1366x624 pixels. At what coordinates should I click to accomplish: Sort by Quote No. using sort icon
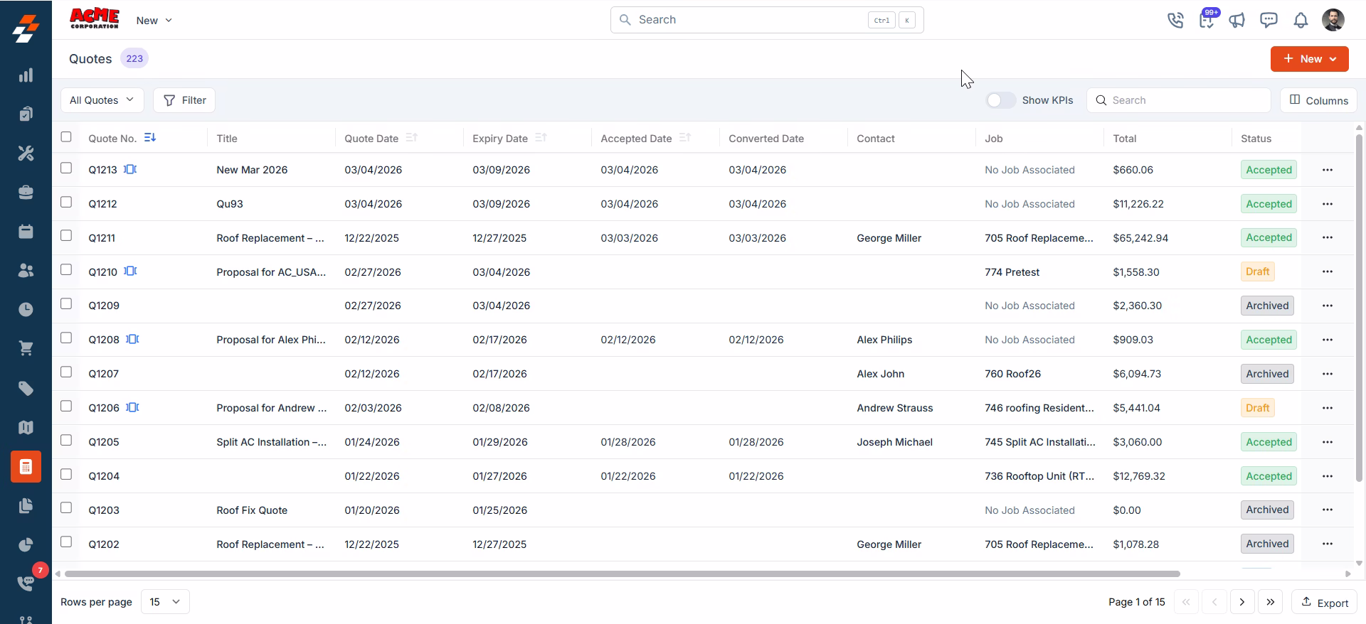click(x=150, y=137)
